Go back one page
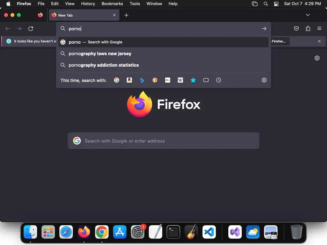 pyautogui.click(x=8, y=28)
